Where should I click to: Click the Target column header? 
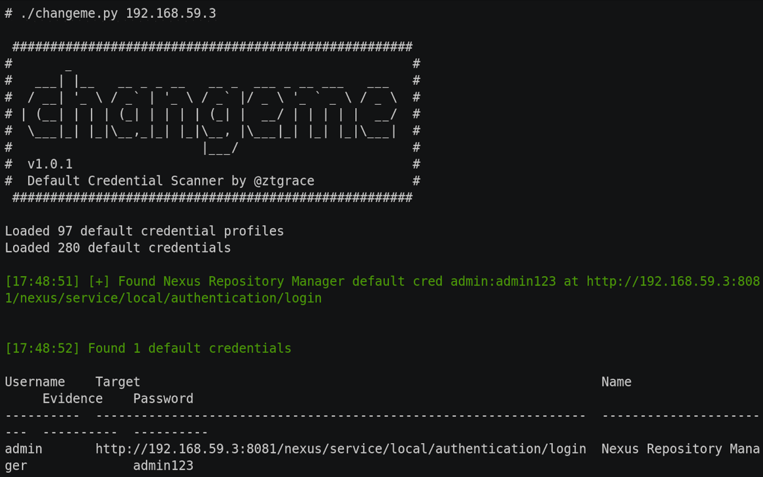(118, 382)
